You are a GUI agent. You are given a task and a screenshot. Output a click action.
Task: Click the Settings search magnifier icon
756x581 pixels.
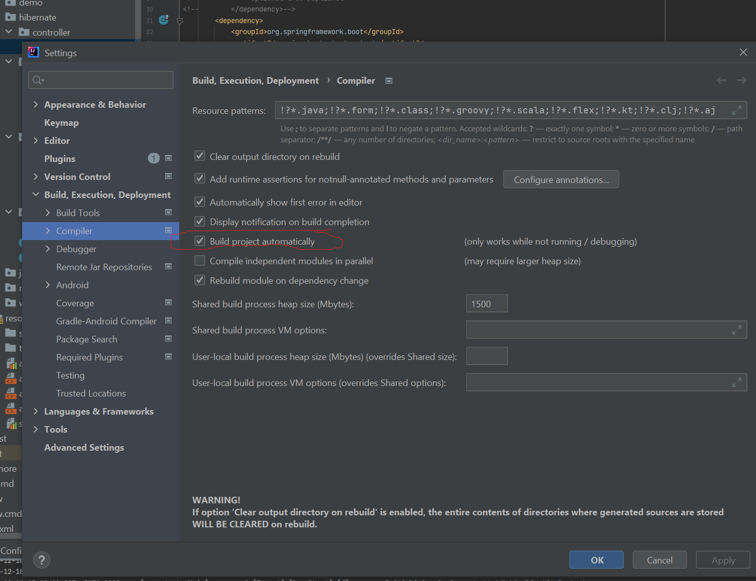pyautogui.click(x=38, y=80)
